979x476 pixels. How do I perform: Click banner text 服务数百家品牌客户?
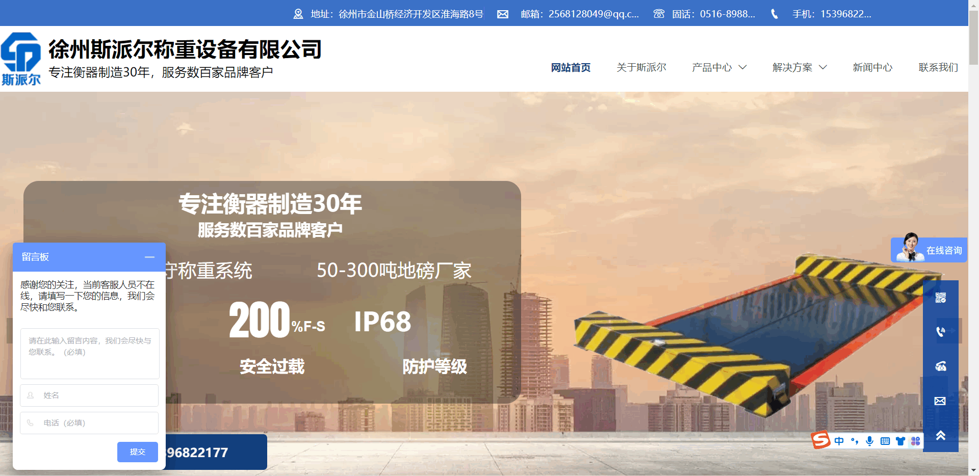[x=270, y=230]
